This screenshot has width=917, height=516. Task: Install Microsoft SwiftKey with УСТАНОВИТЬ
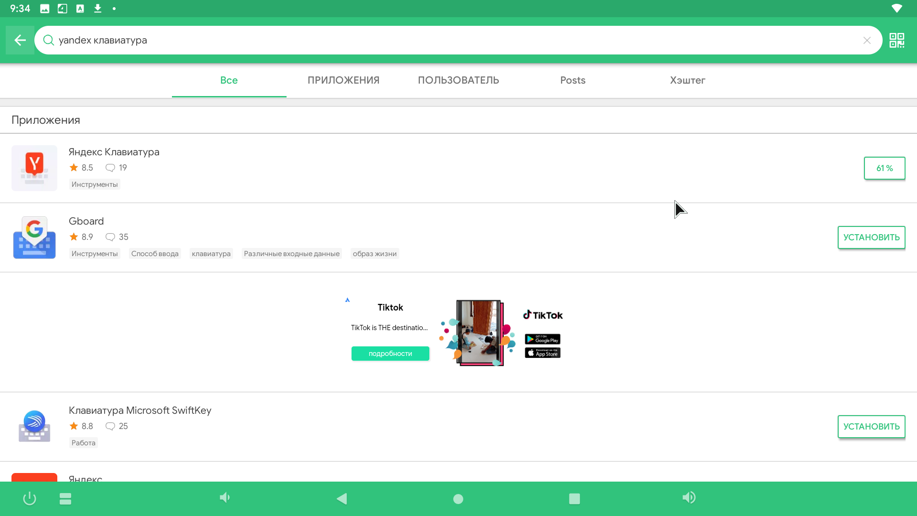871,427
